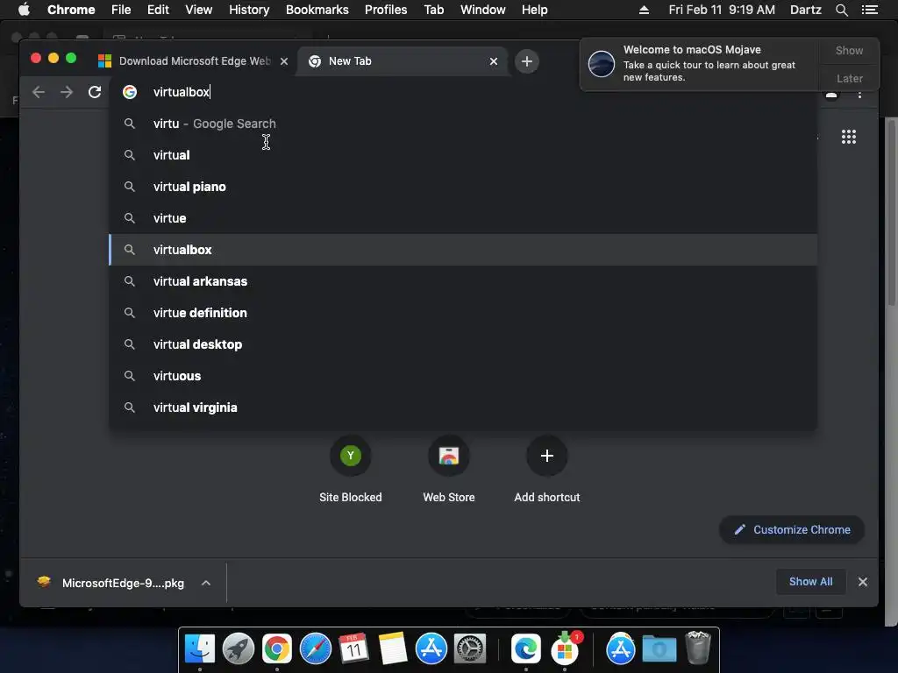Screen dimensions: 898x673
Task: Open the Downloads folder in the dock
Action: point(659,648)
